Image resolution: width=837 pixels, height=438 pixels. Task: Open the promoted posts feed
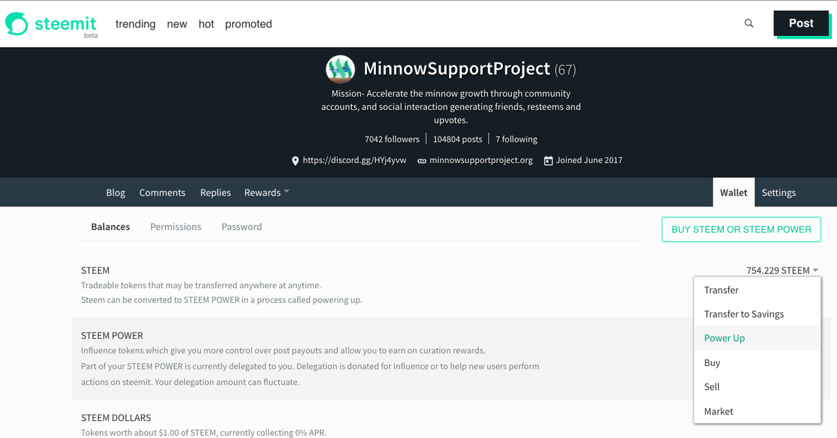click(248, 24)
